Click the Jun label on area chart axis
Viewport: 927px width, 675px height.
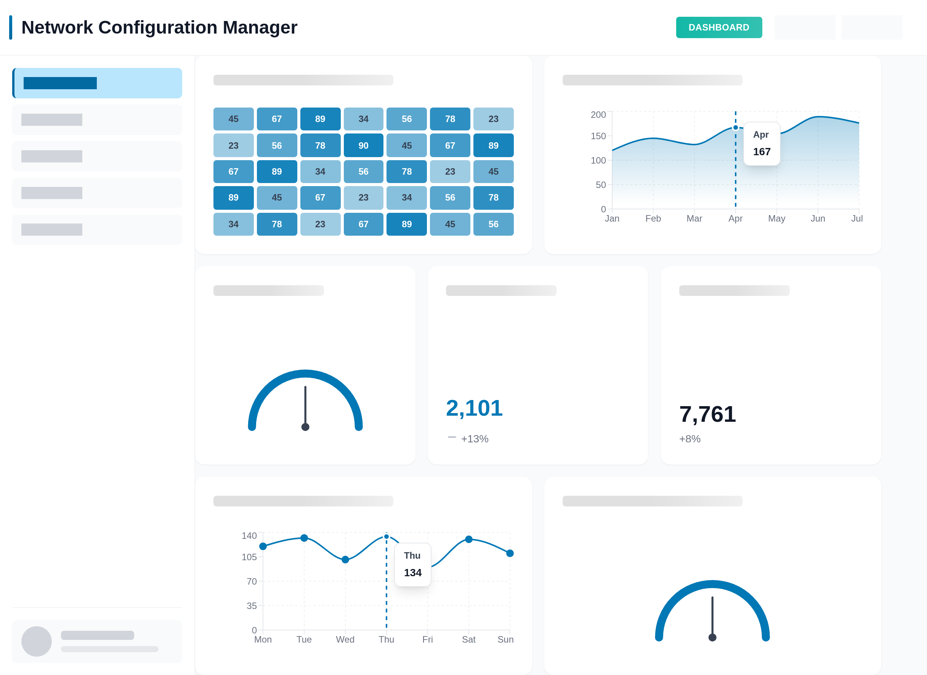(x=818, y=218)
